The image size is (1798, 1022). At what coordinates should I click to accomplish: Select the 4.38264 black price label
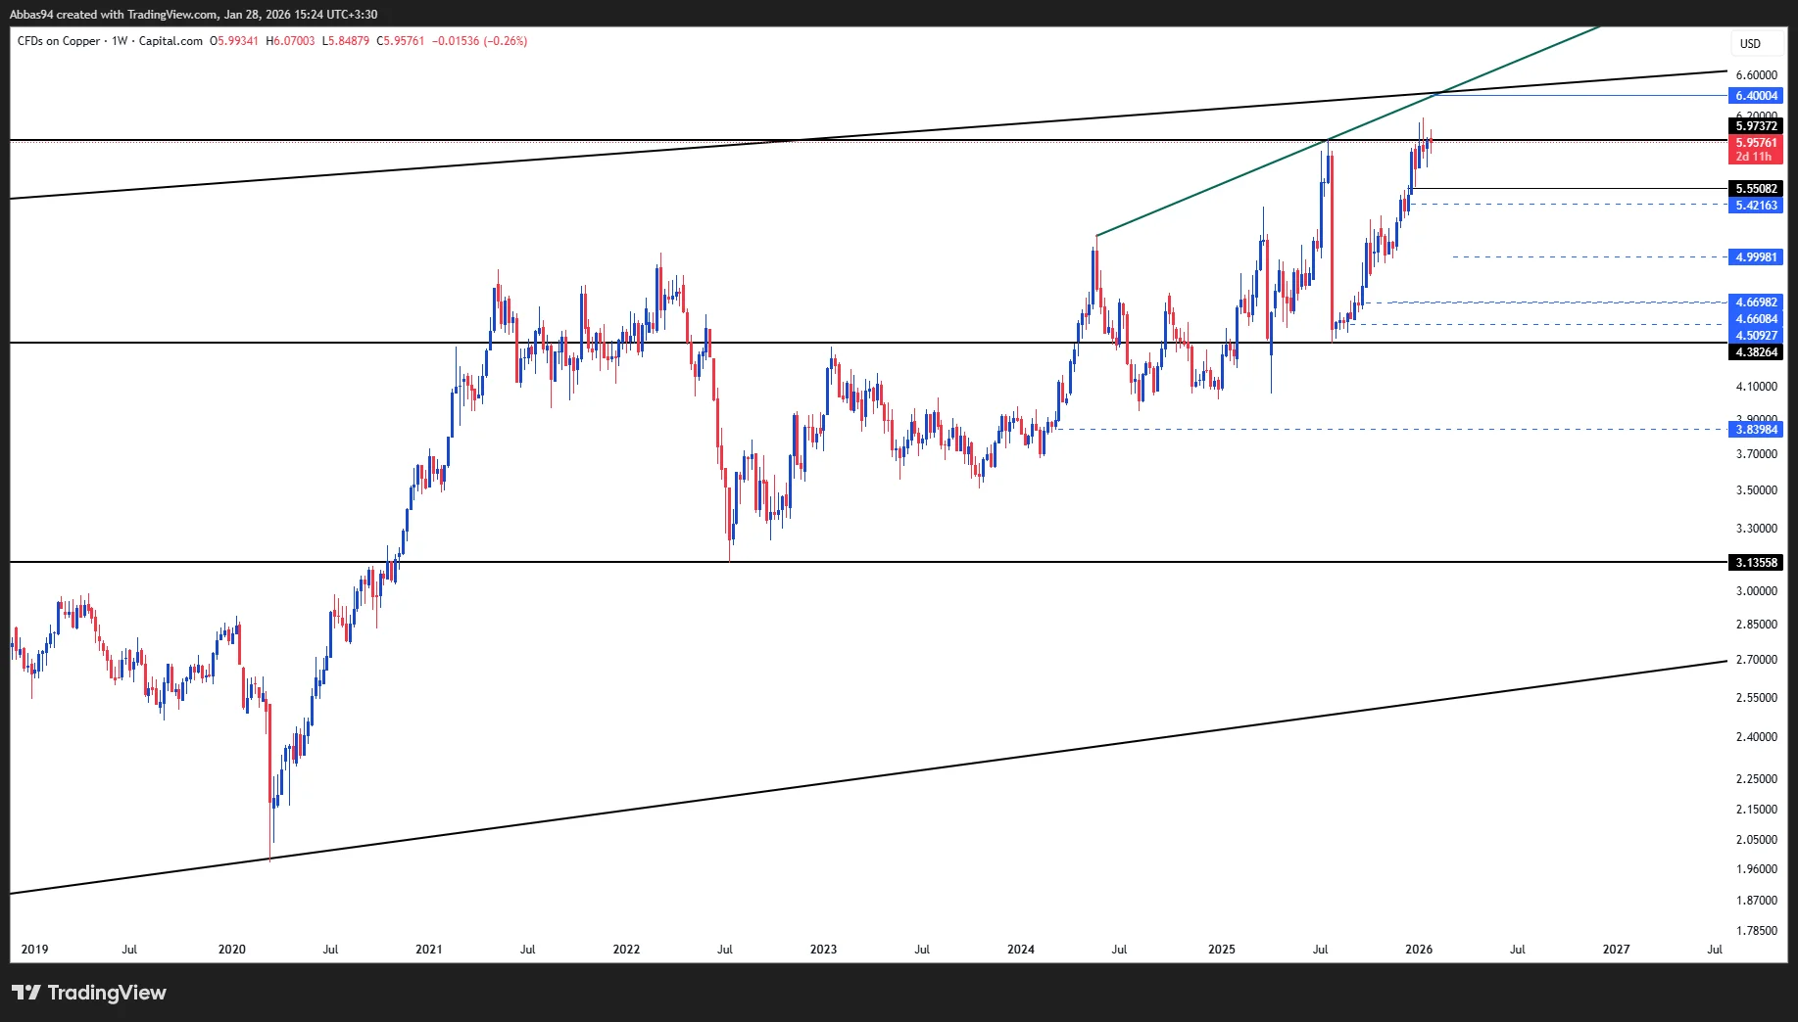[1756, 352]
